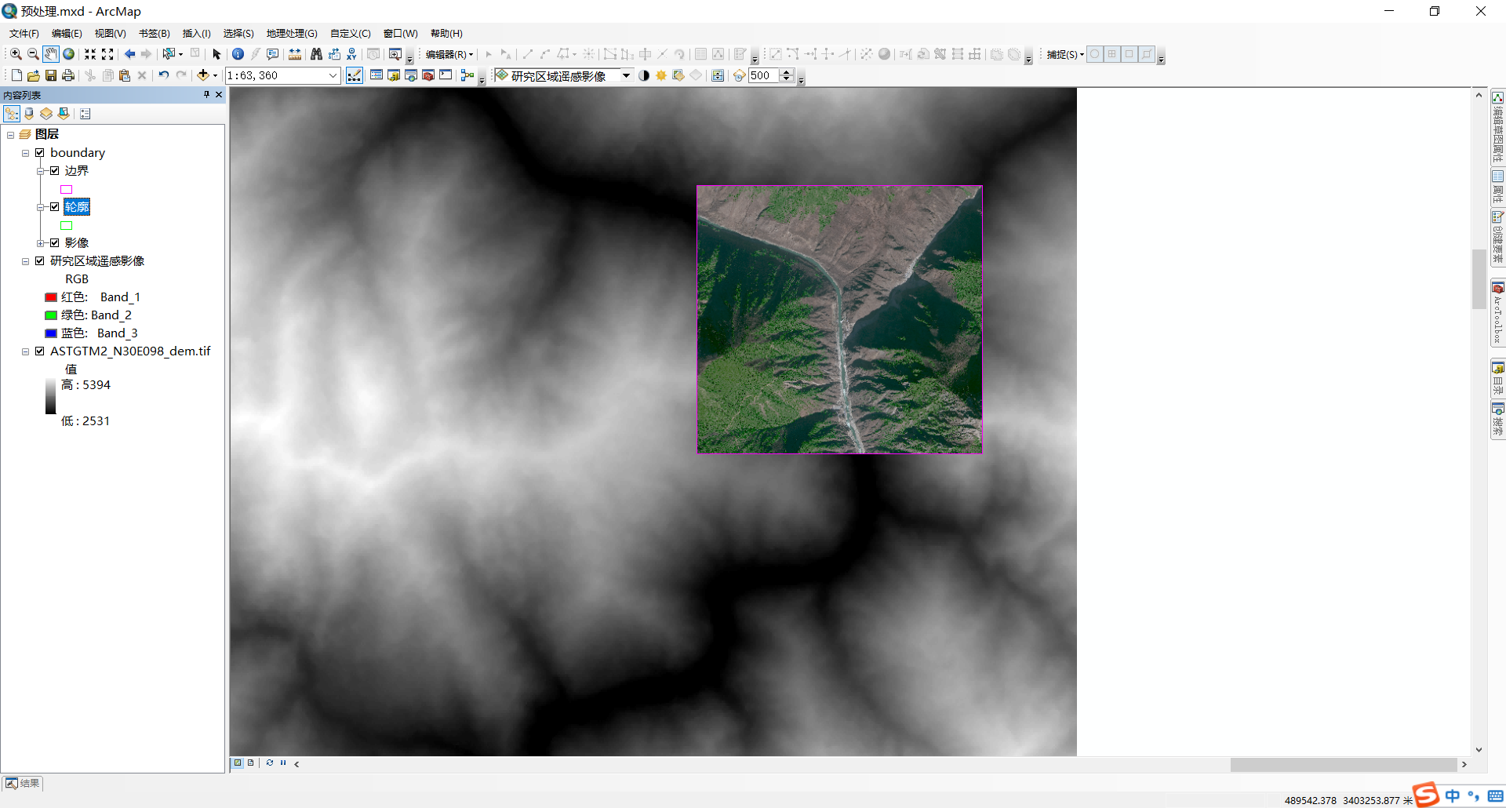Click the Brightness sun icon
Image resolution: width=1506 pixels, height=808 pixels.
(661, 75)
